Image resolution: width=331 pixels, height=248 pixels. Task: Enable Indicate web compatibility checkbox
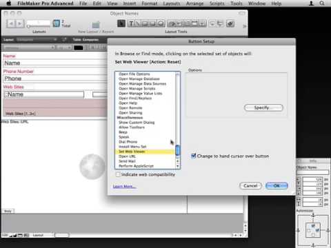point(118,174)
